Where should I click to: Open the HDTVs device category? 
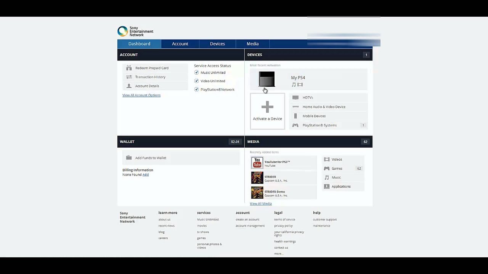(308, 98)
